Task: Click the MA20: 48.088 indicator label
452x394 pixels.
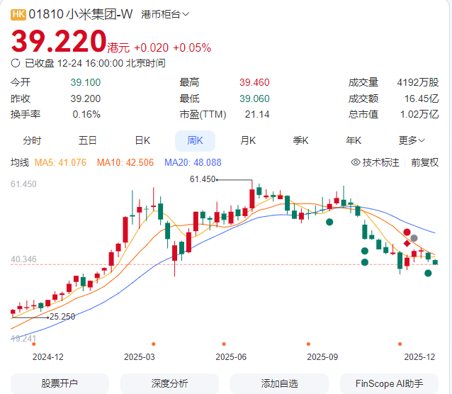Action: [x=193, y=162]
